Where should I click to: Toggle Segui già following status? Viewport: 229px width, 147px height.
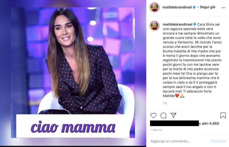[x=207, y=7]
